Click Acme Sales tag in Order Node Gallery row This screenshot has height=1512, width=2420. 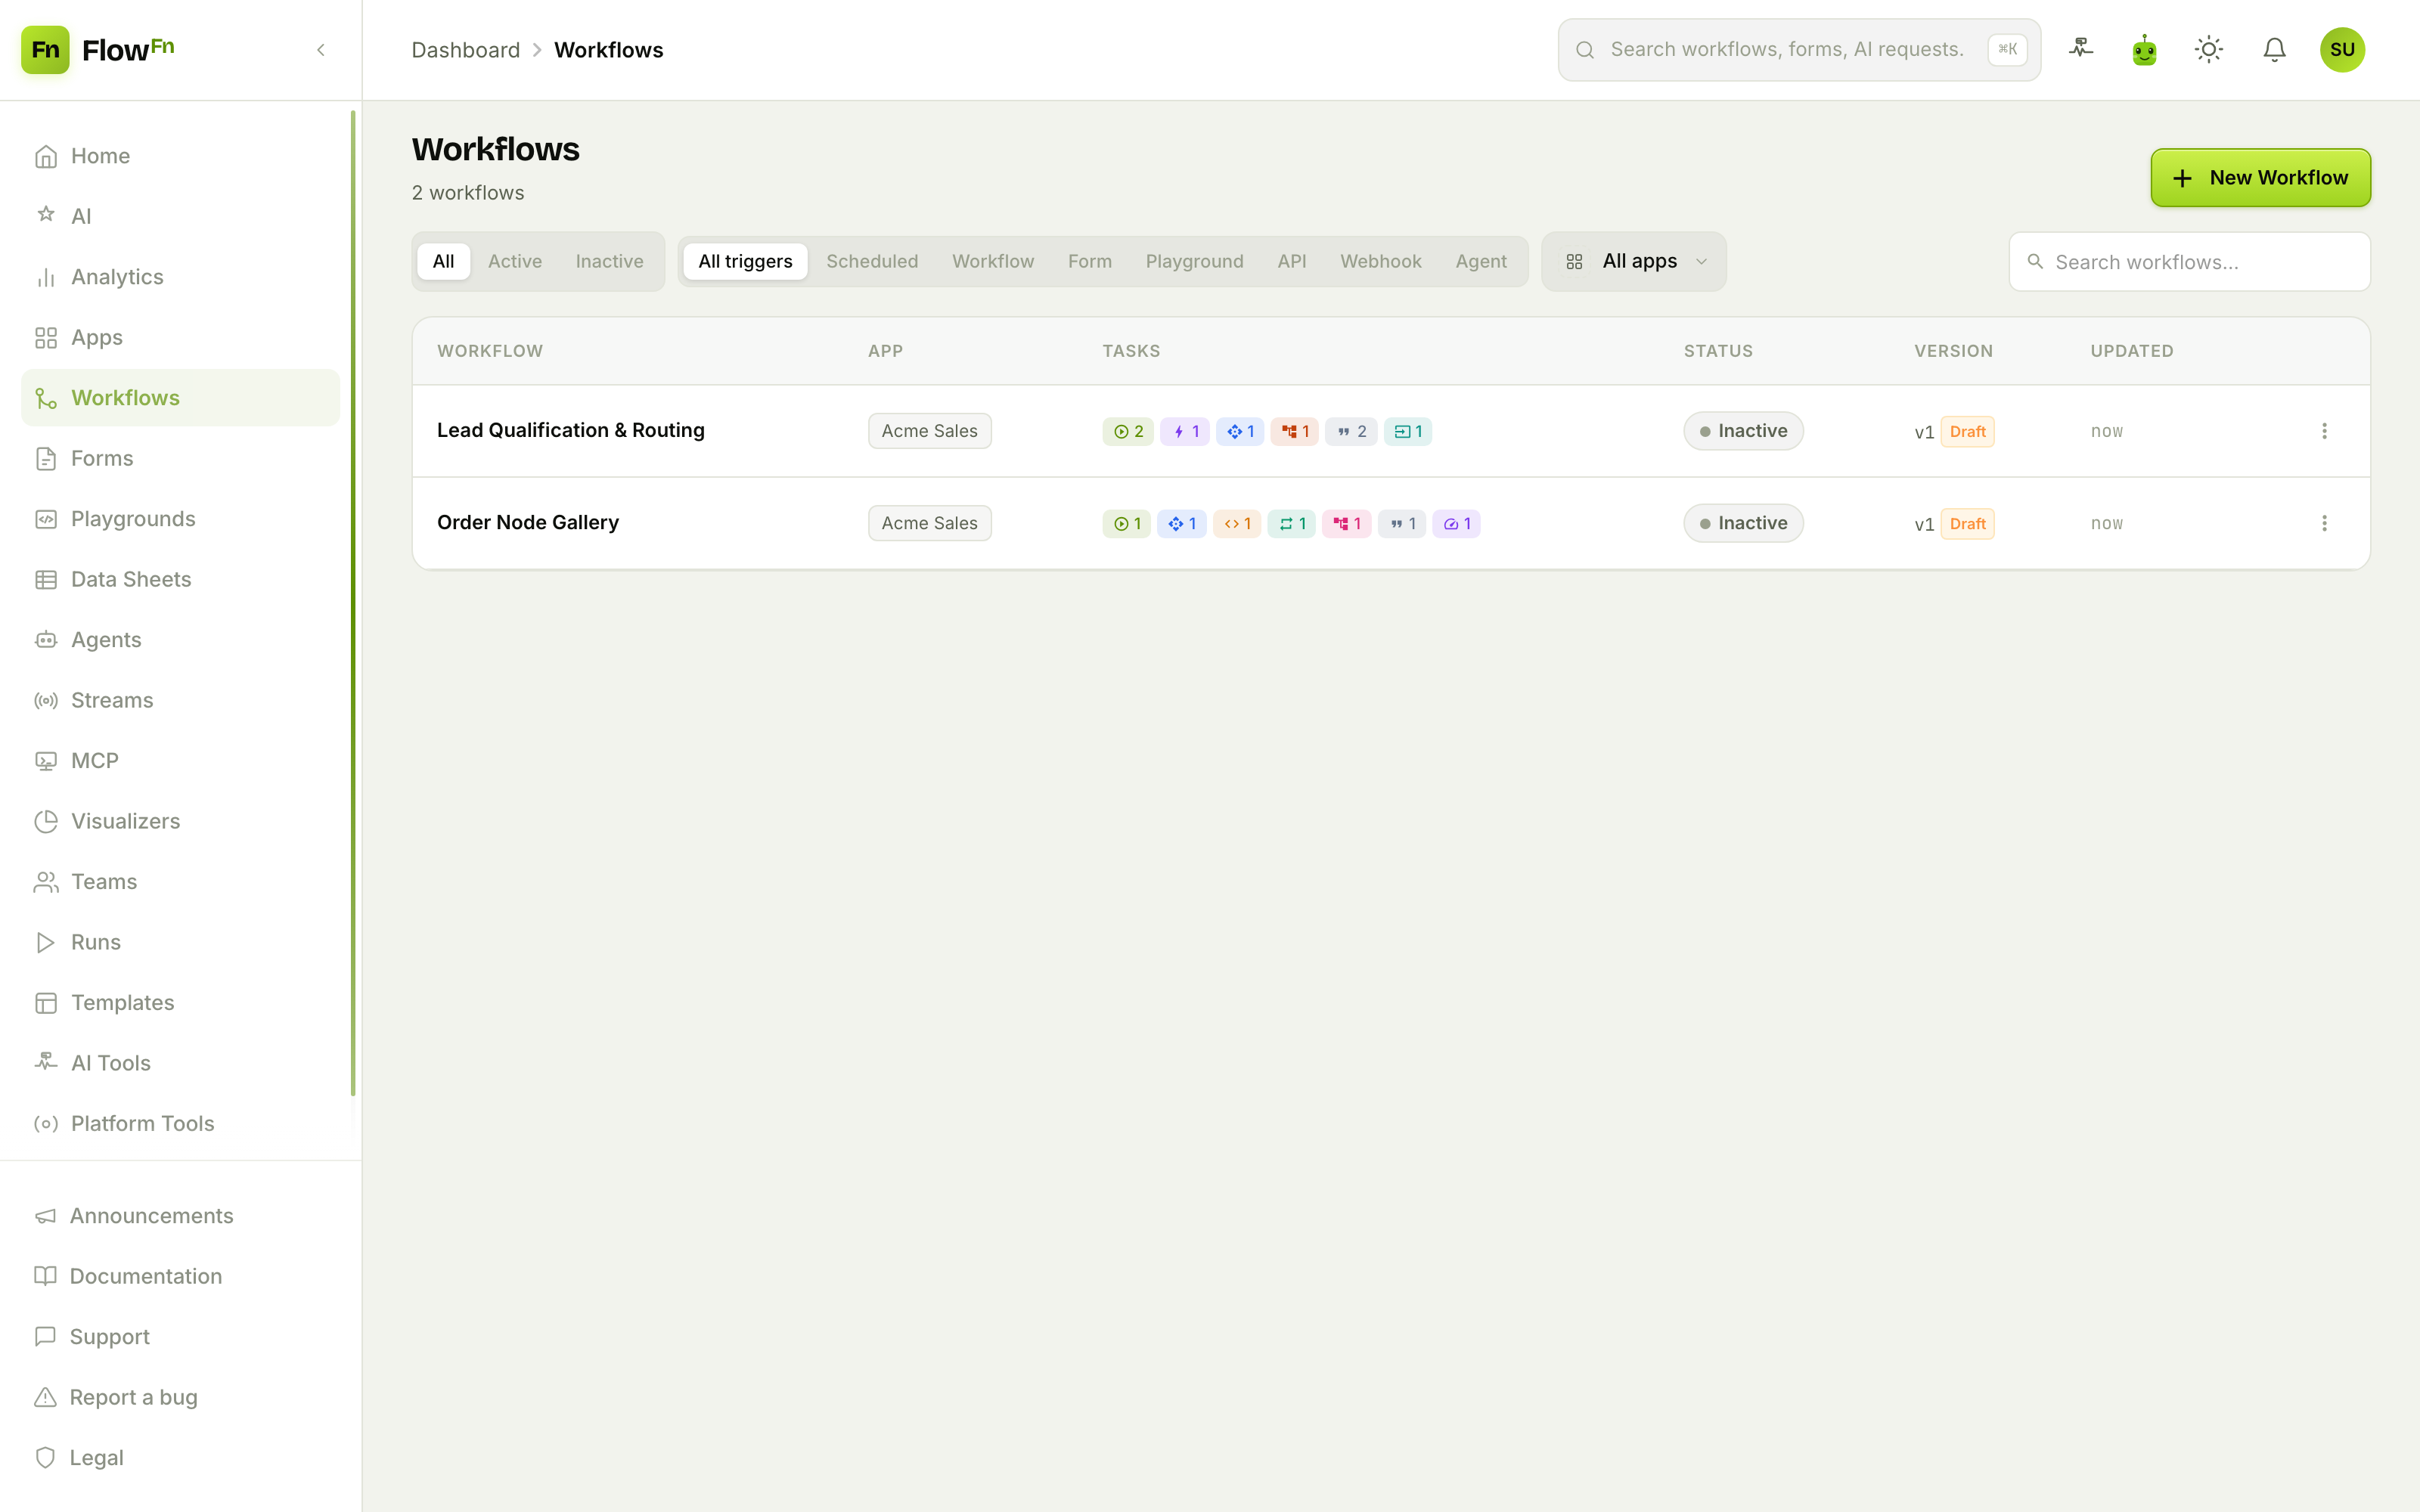click(x=929, y=523)
